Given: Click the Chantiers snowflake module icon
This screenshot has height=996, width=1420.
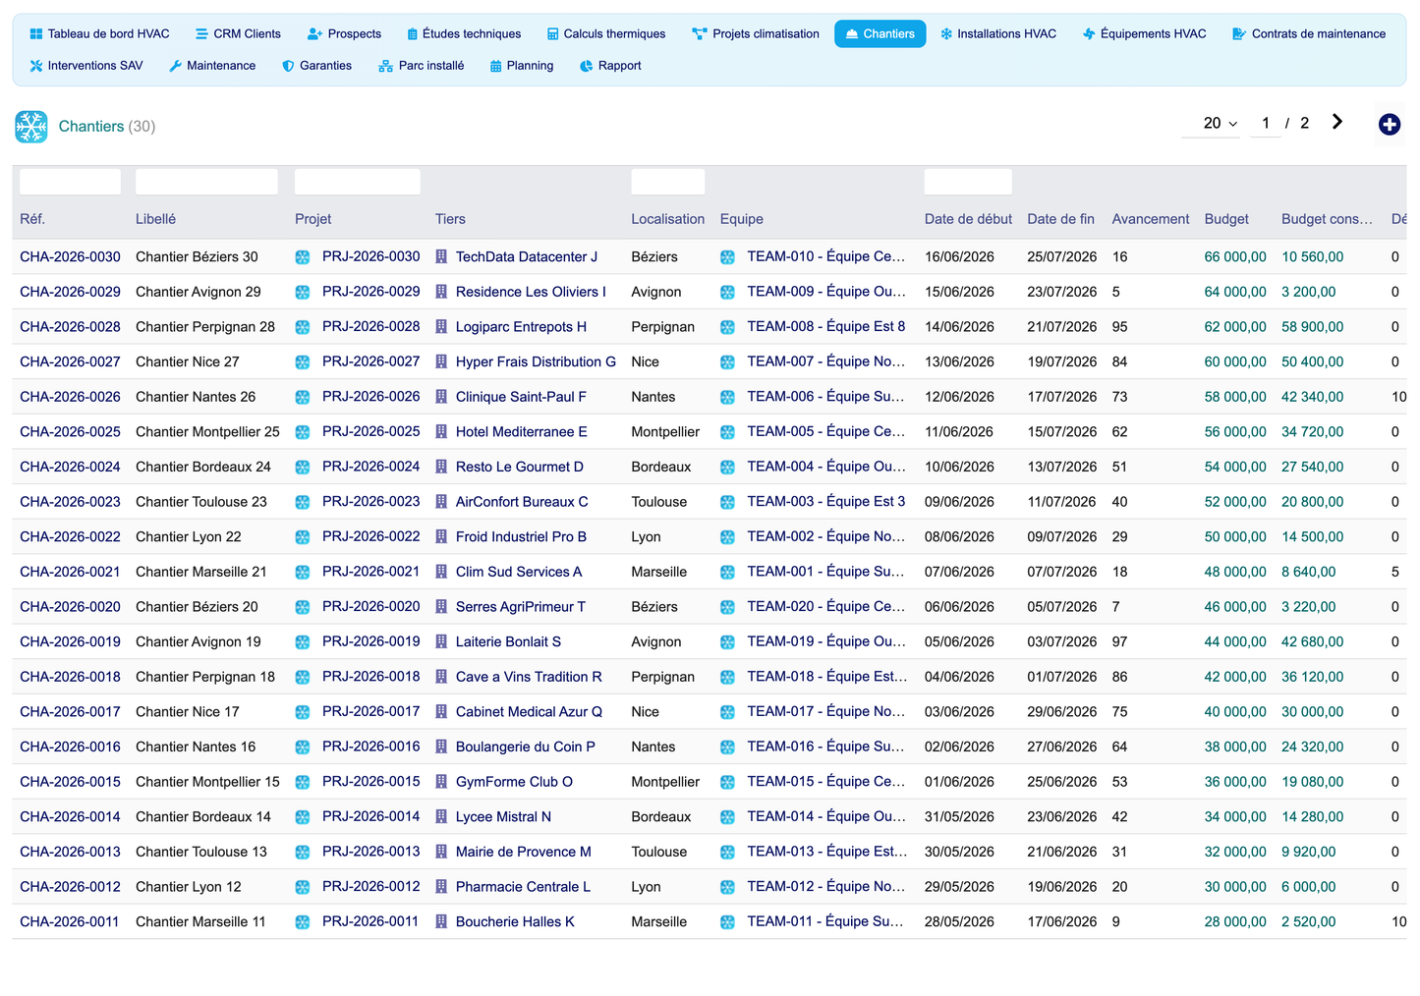Looking at the screenshot, I should pyautogui.click(x=31, y=127).
